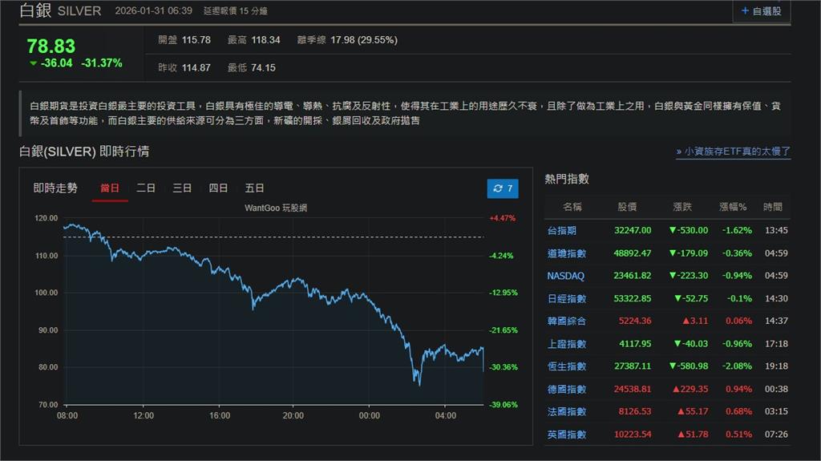Click the 漲跌 column header
Viewport: 821px width, 461px height.
[682, 207]
